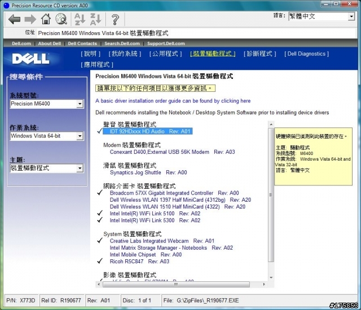
Task: Select Ricoh R5C847 driver
Action: (139, 262)
